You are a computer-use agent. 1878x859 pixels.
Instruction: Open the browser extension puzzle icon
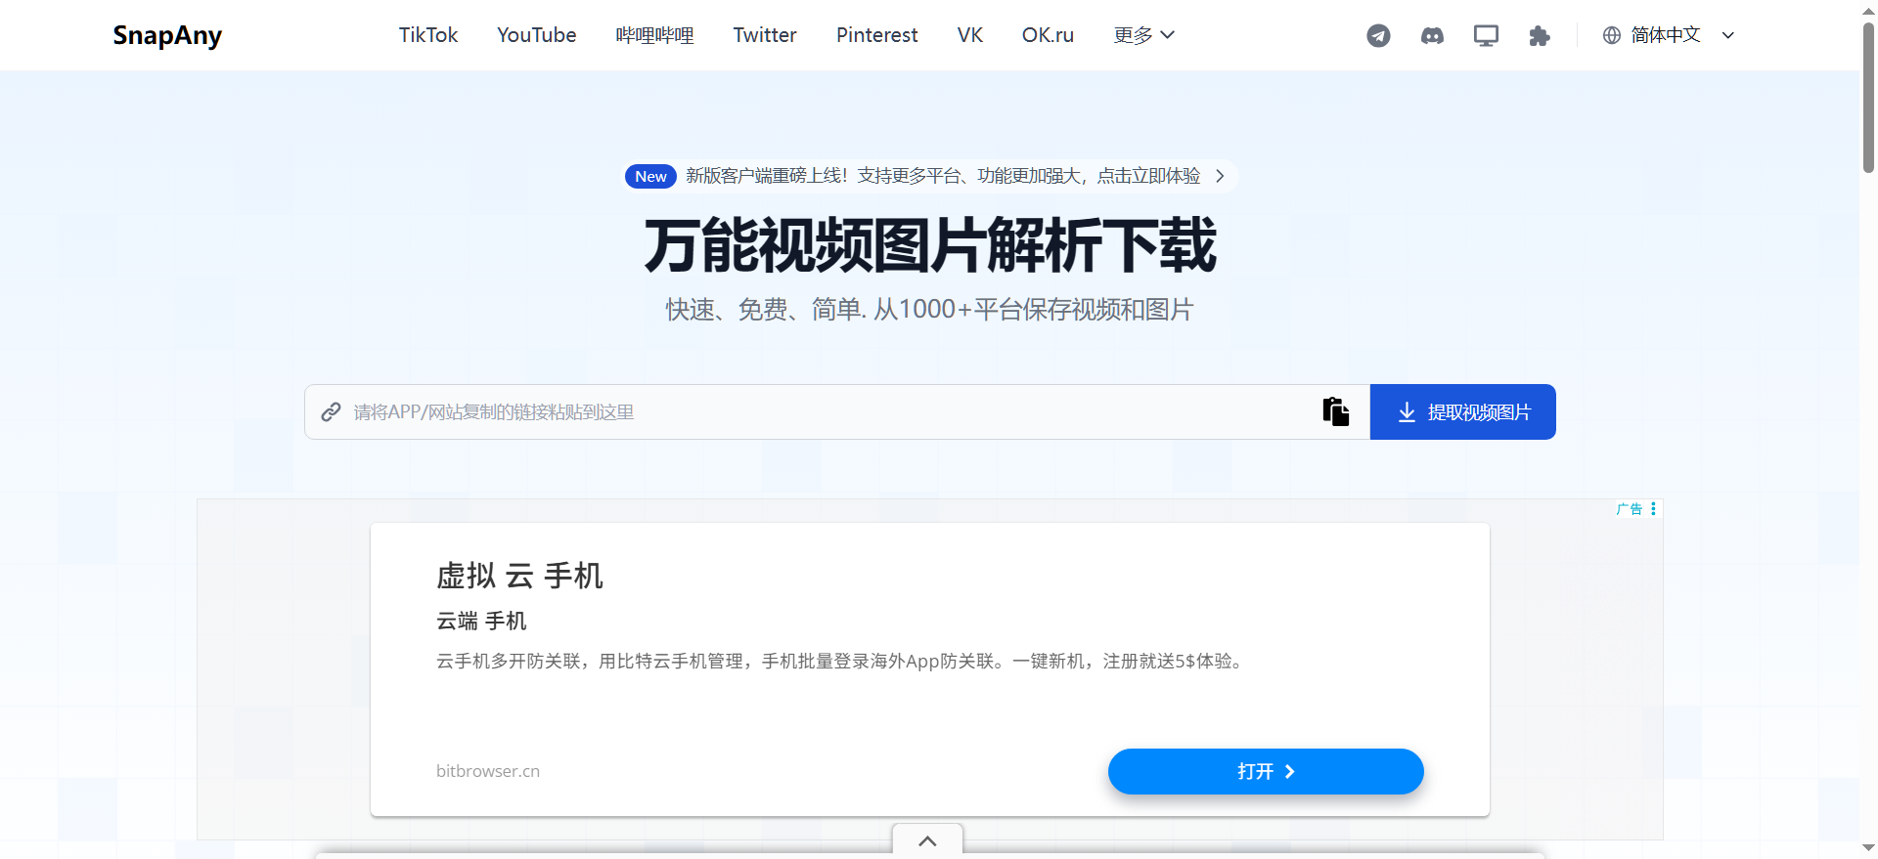(1539, 35)
